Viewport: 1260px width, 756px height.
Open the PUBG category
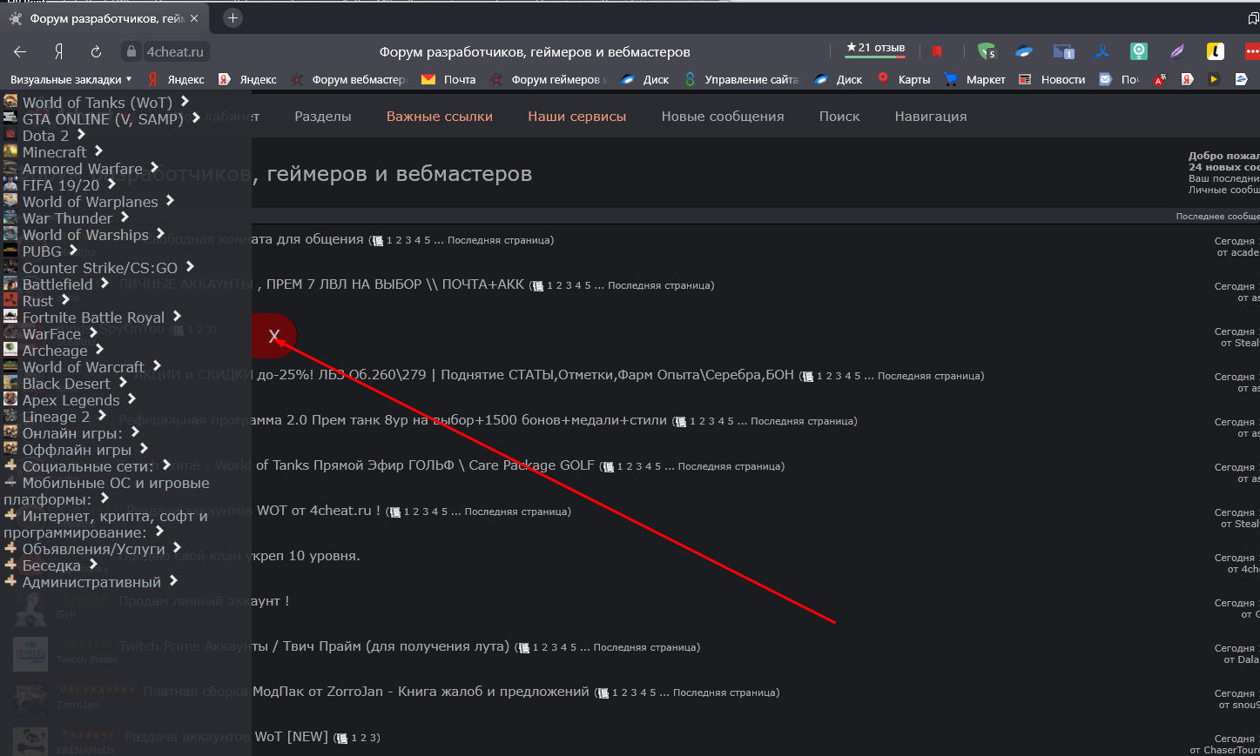pos(42,251)
